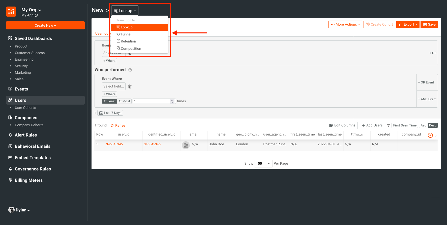447x225 pixels.
Task: Set sort order to Desc
Action: point(433,125)
